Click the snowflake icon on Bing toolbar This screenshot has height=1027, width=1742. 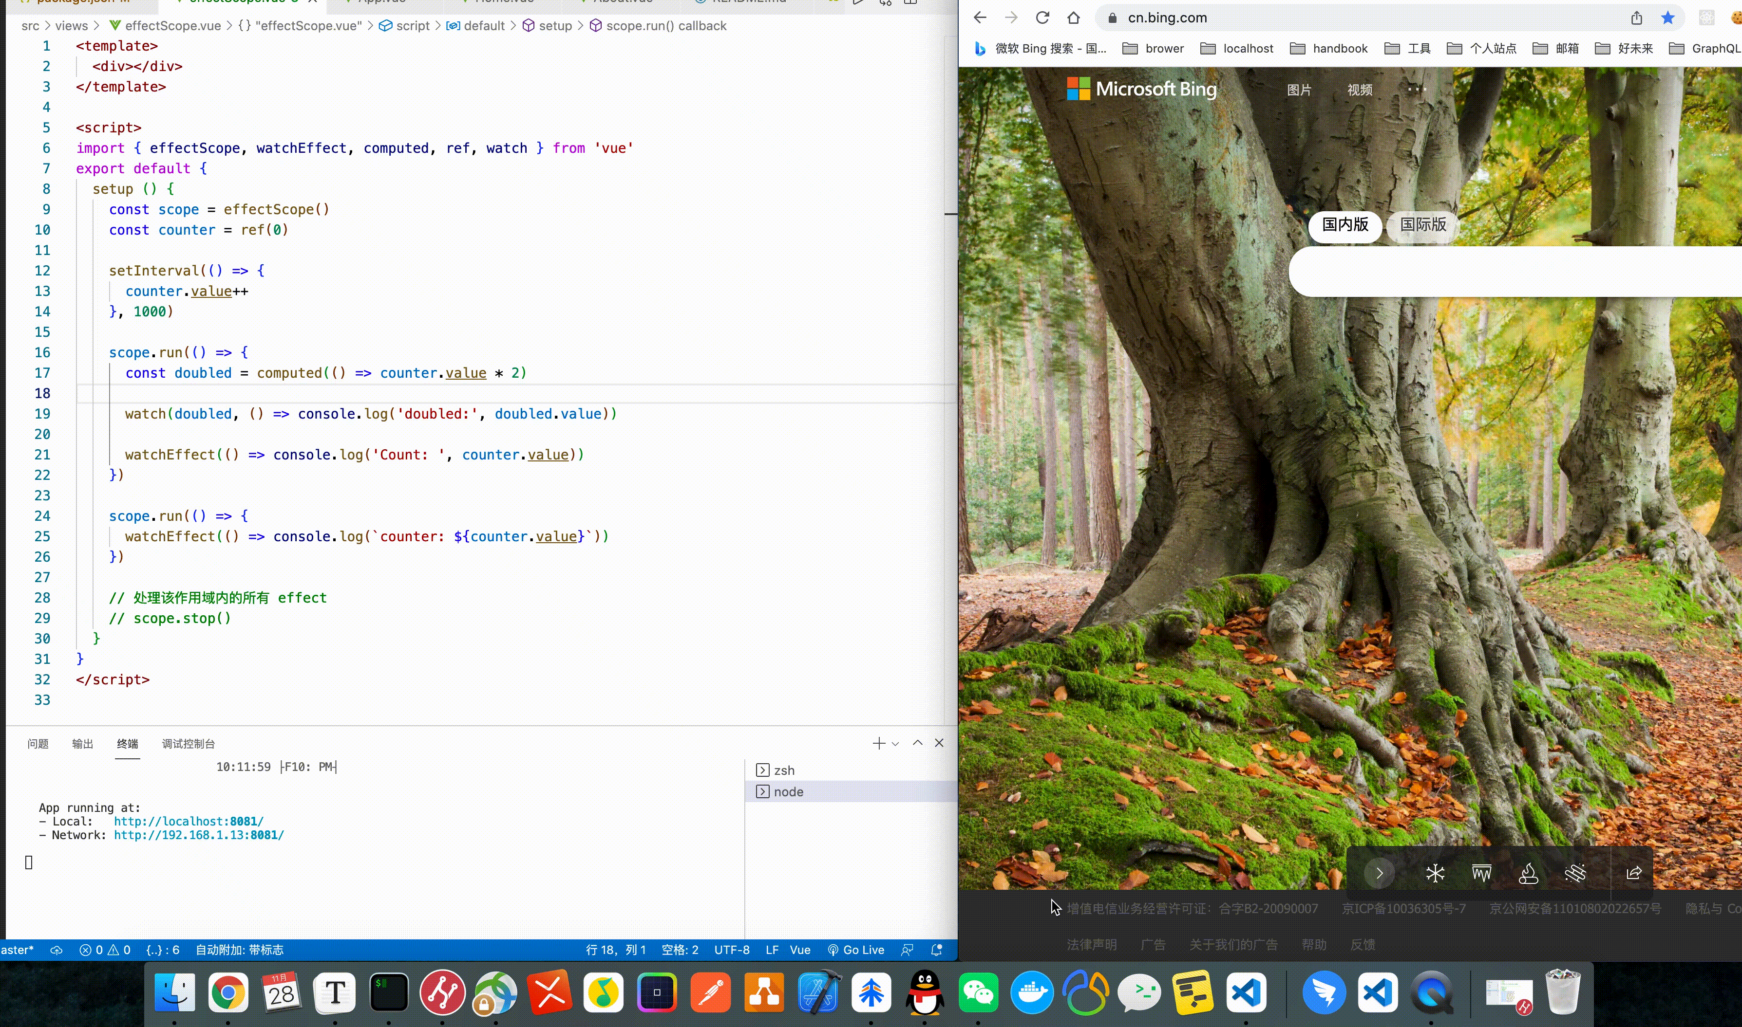pyautogui.click(x=1435, y=873)
